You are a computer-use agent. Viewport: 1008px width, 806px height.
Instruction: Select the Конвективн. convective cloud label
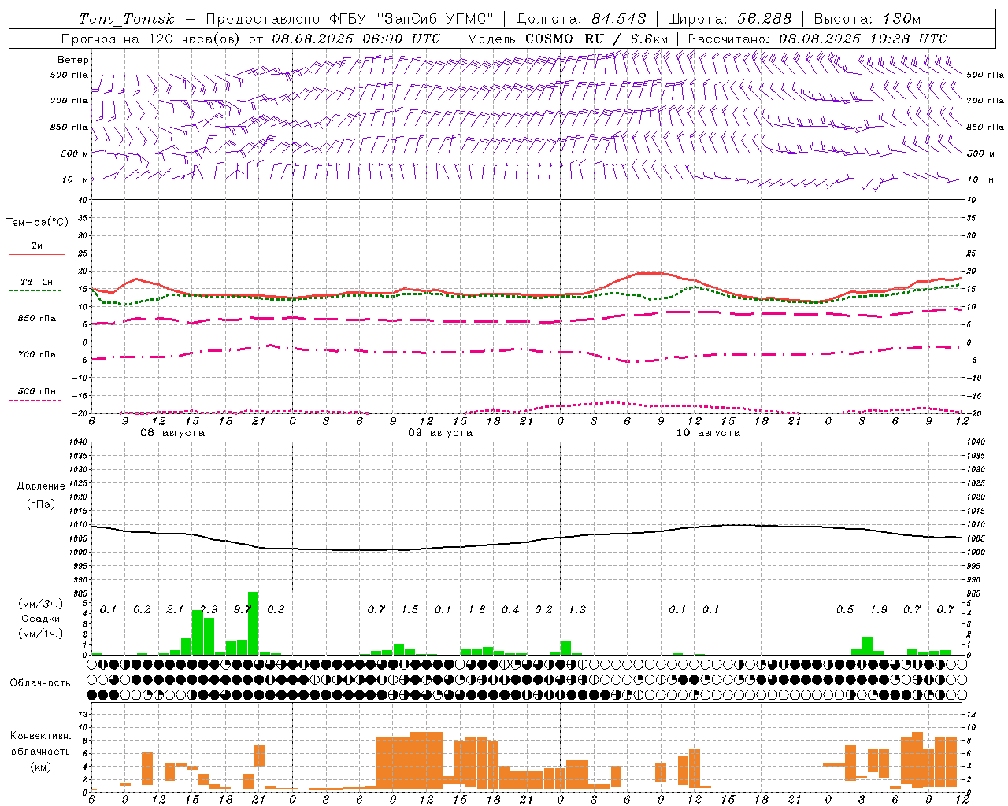40,737
